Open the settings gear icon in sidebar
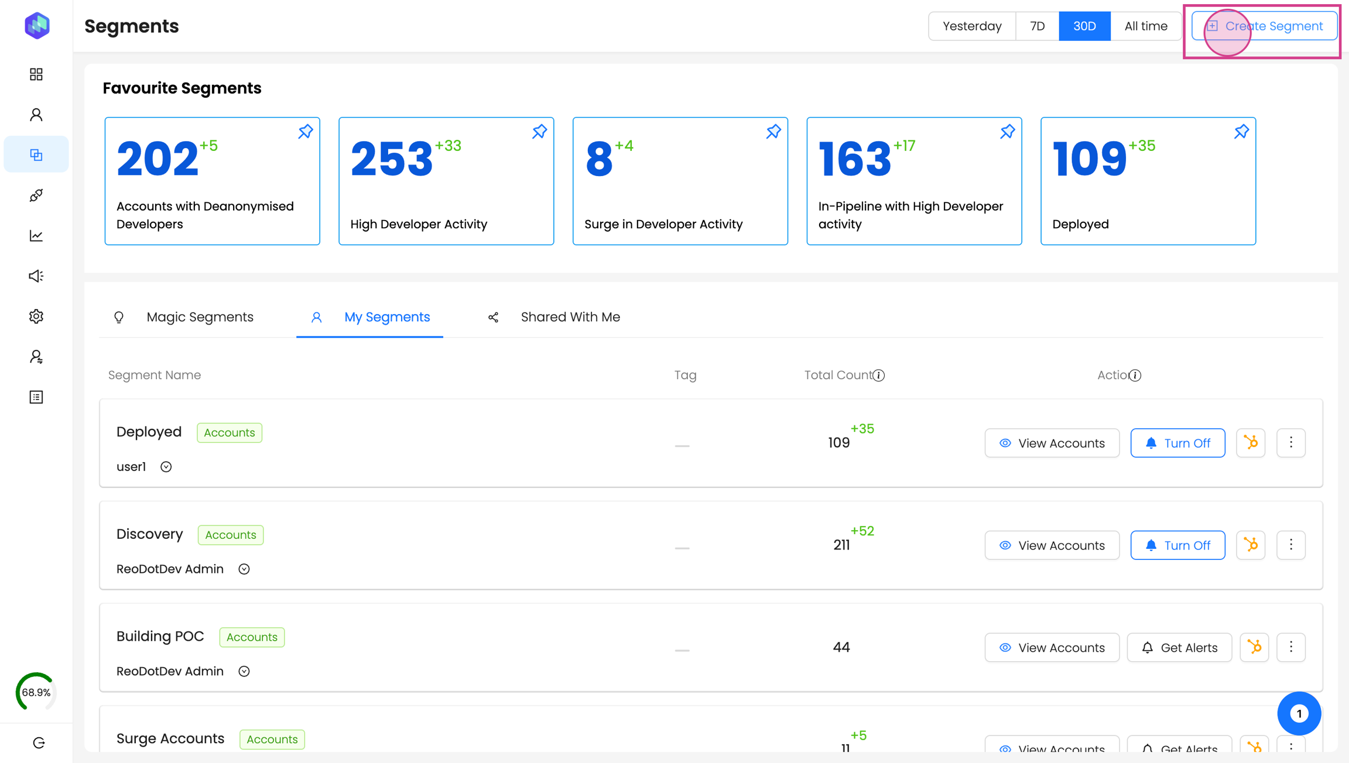Image resolution: width=1349 pixels, height=763 pixels. point(36,317)
